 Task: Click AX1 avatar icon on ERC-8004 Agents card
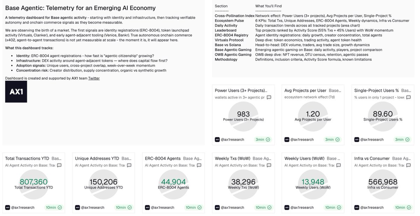pos(147,207)
